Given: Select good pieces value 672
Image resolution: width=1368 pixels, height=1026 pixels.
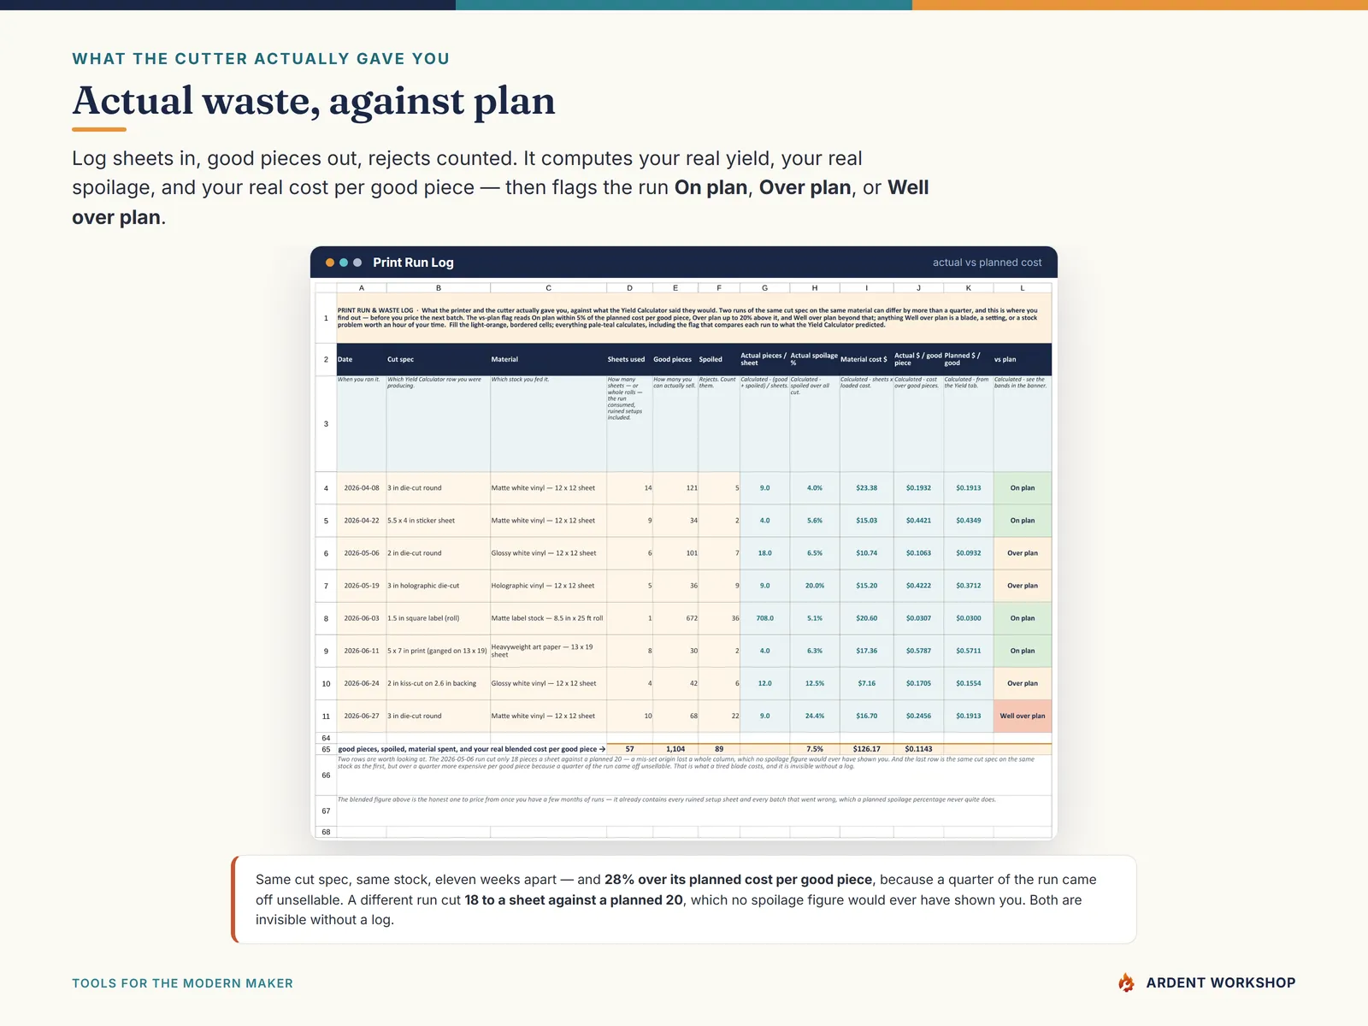Looking at the screenshot, I should pos(675,618).
